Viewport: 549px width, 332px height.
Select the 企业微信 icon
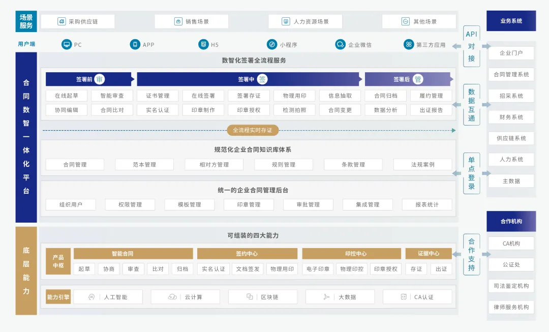(340, 44)
